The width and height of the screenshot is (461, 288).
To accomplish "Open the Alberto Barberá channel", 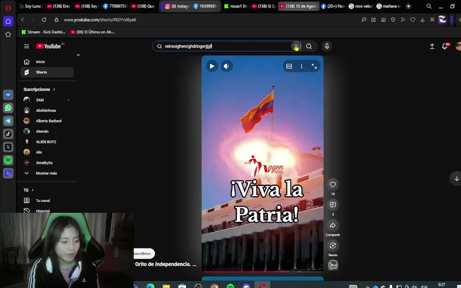I will pyautogui.click(x=47, y=121).
